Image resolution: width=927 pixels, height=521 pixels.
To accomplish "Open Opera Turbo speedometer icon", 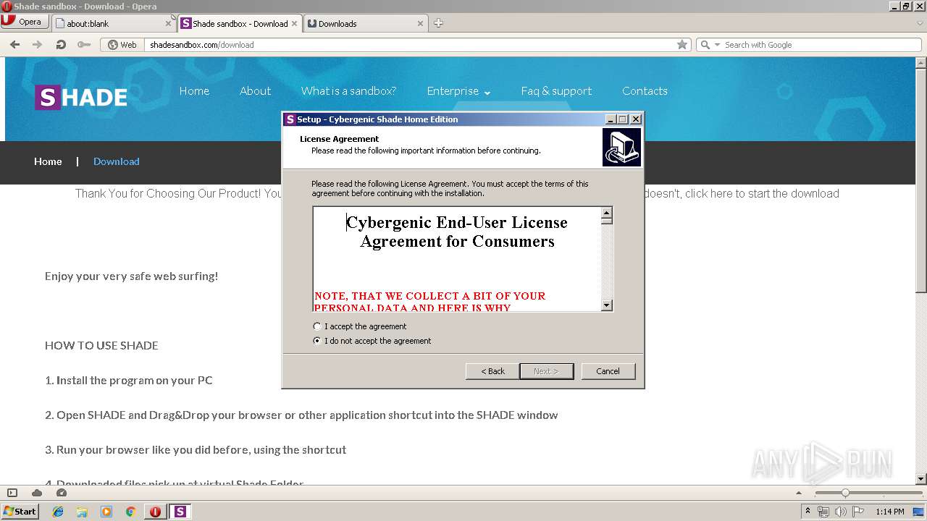I will [x=62, y=493].
